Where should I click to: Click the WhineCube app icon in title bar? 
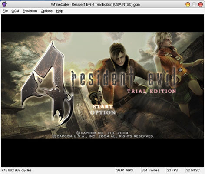(x=4, y=4)
